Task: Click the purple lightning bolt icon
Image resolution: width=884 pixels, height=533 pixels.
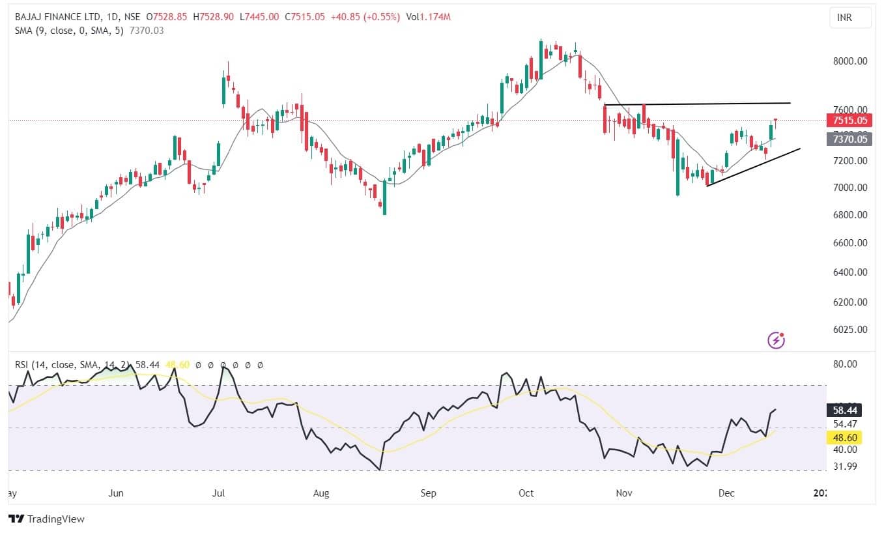Action: click(x=776, y=339)
